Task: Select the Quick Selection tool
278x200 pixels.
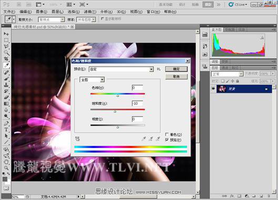Action: click(6, 52)
